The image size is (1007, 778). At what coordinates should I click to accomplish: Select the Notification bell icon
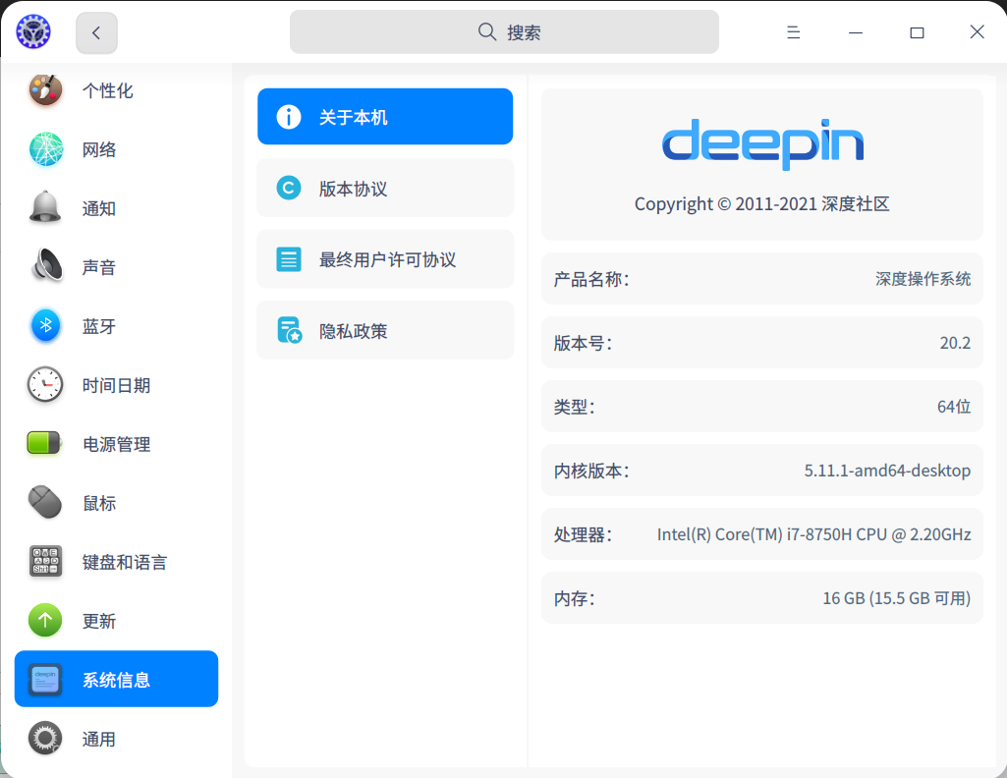45,208
